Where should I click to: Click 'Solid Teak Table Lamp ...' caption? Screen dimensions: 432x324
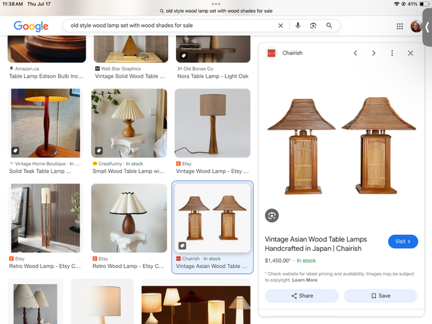(x=40, y=171)
